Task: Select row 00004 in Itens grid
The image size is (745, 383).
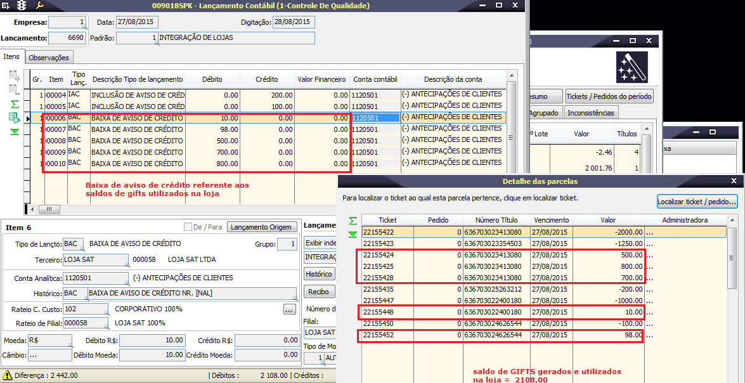Action: point(268,94)
